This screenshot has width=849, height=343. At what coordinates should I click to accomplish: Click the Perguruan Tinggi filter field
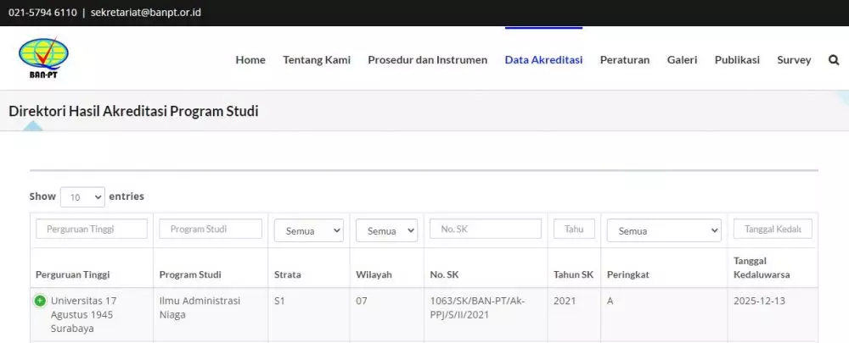point(92,229)
